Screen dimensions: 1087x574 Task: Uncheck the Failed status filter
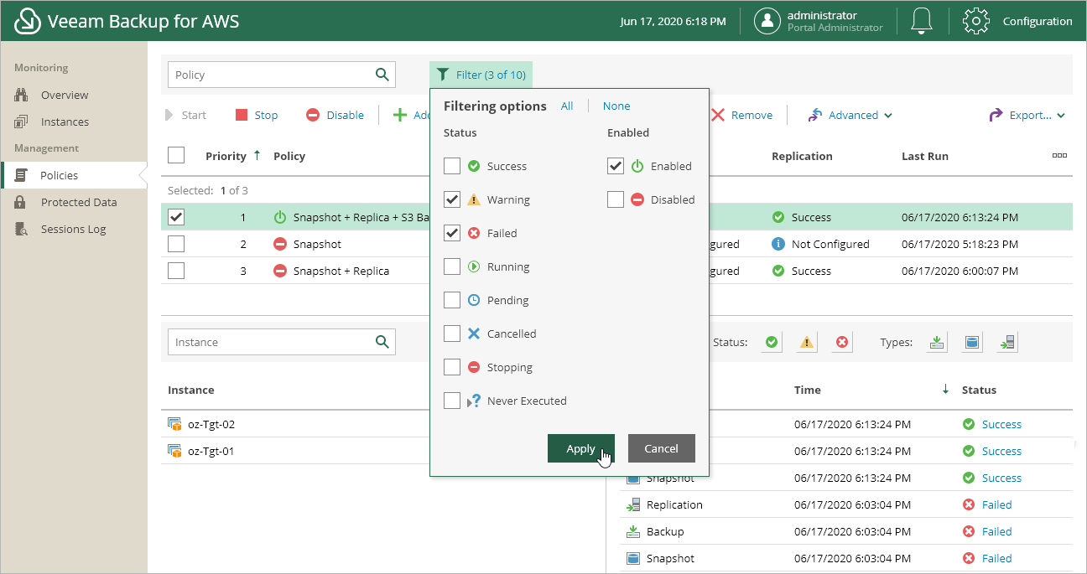(452, 233)
